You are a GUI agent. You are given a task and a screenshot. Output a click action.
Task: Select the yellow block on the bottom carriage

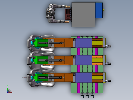tap(97, 77)
